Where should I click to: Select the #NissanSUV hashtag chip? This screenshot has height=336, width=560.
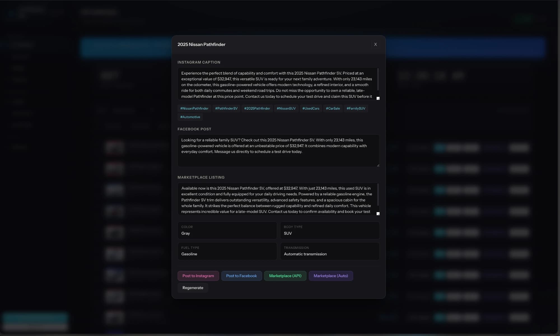tap(286, 108)
